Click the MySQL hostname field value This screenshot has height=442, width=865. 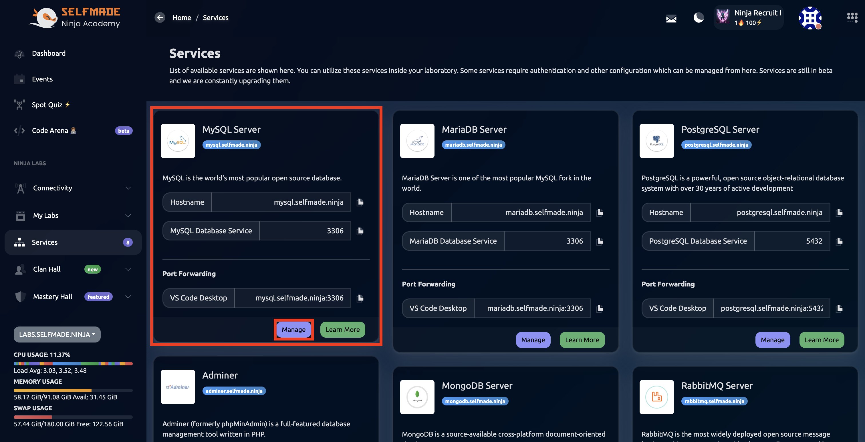coord(281,202)
